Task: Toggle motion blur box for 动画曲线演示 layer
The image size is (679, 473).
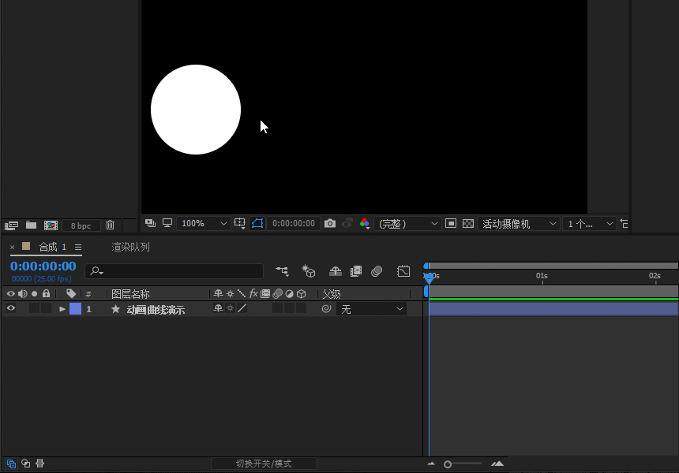Action: tap(278, 308)
